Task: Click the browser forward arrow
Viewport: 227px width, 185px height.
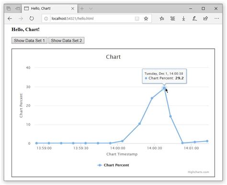Action: pyautogui.click(x=21, y=19)
